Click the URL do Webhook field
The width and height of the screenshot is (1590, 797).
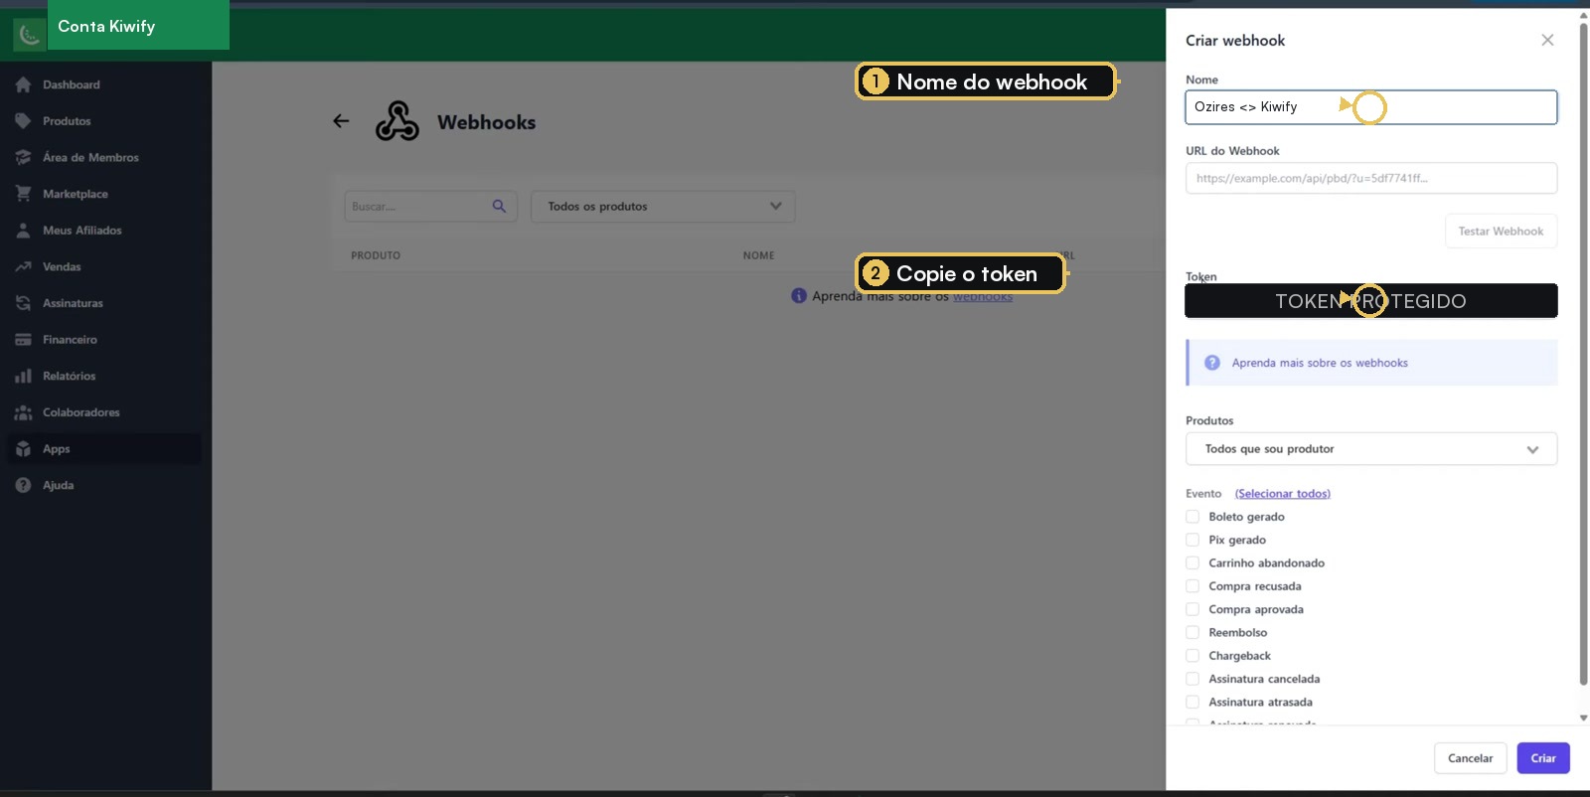click(x=1371, y=179)
